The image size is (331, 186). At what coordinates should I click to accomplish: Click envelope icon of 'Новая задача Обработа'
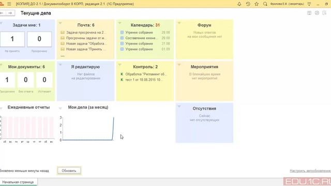[63, 43]
